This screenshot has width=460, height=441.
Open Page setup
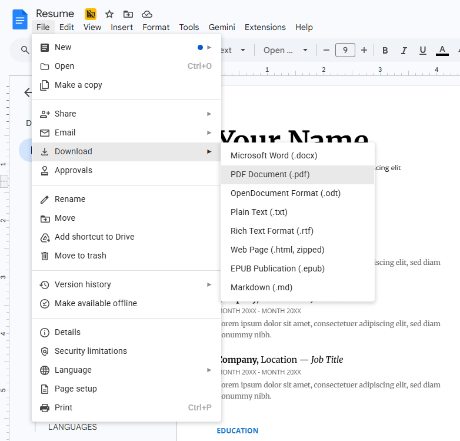[126, 389]
